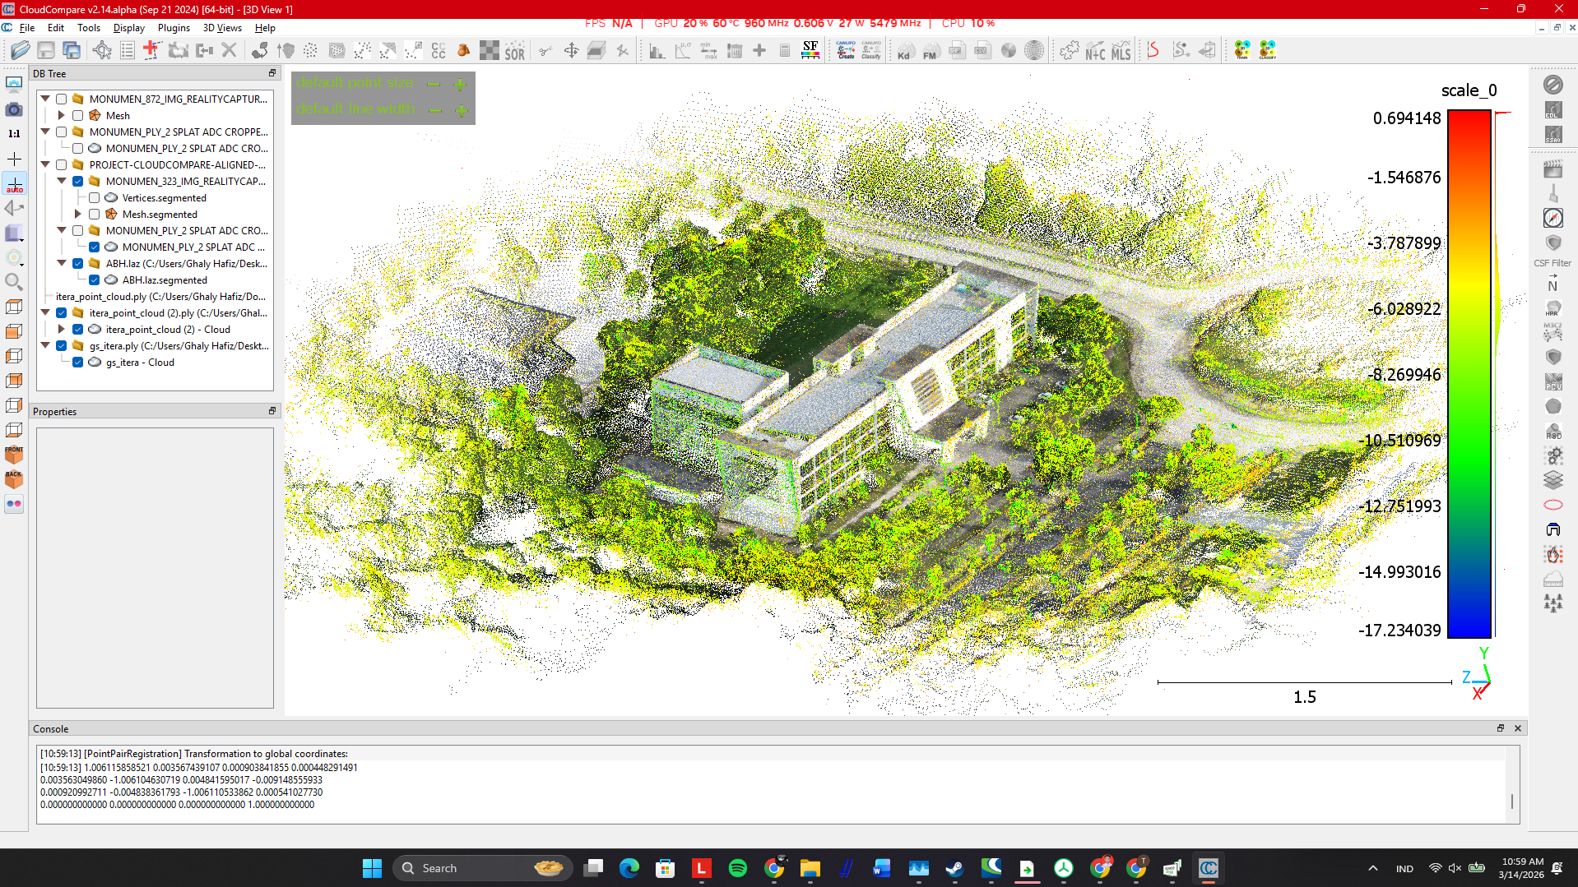Open the Tools menu
Image resolution: width=1578 pixels, height=887 pixels.
(x=89, y=27)
